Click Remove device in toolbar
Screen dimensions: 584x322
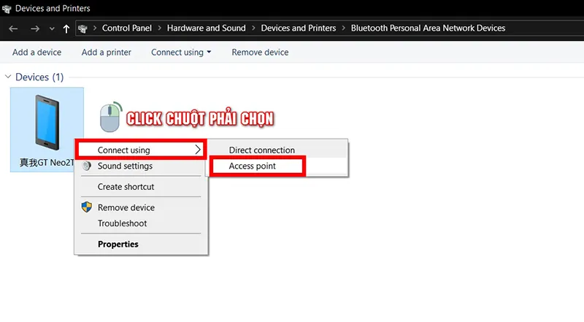[x=260, y=52]
